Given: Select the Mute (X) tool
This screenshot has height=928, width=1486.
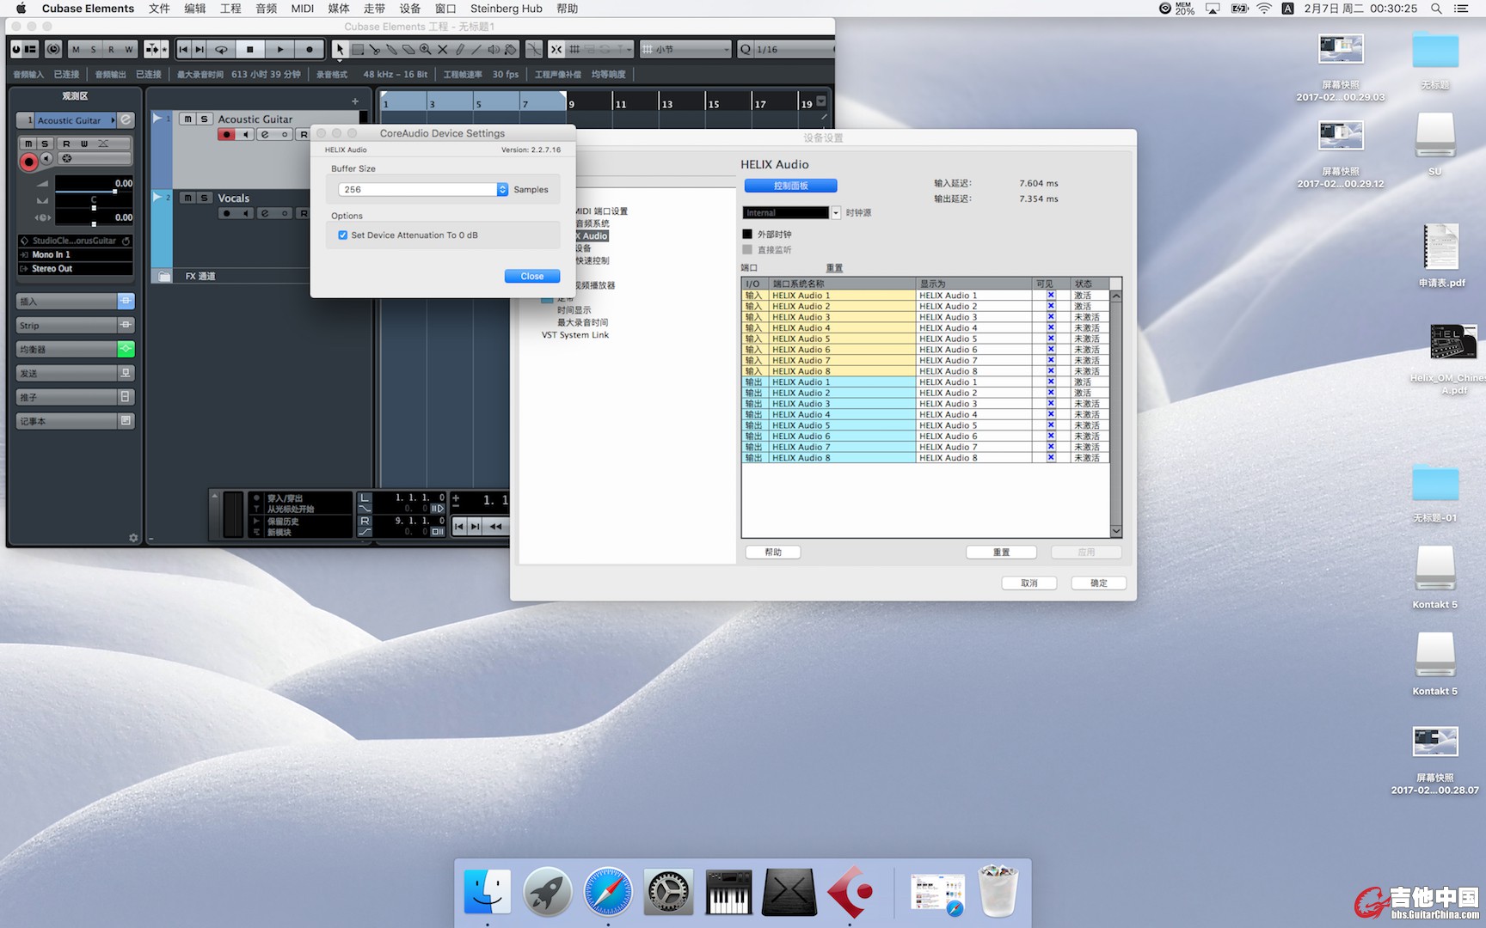Looking at the screenshot, I should [442, 50].
